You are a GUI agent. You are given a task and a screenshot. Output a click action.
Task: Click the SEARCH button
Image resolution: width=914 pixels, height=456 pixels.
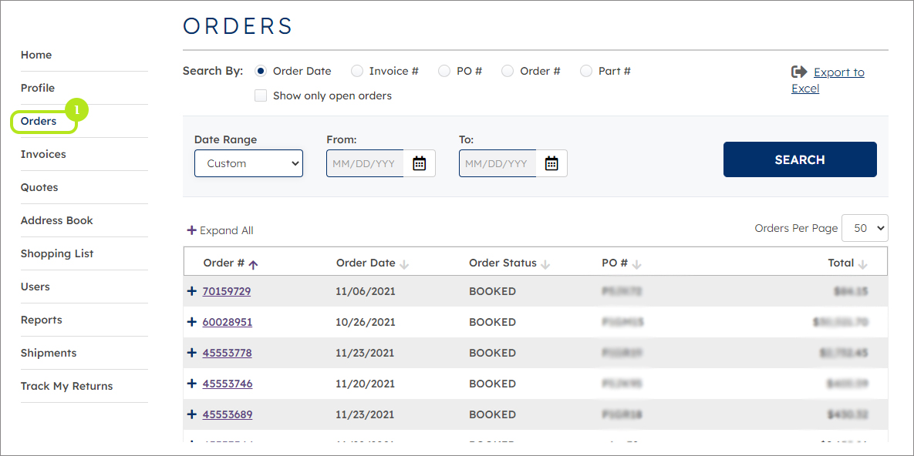800,159
